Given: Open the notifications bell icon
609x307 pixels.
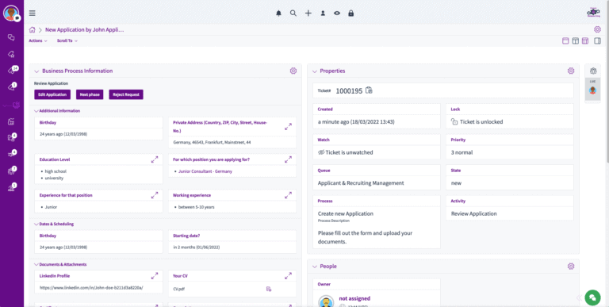Looking at the screenshot, I should coord(278,13).
